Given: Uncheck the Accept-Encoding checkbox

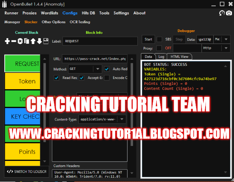Looking at the screenshot, I should click(82, 78).
